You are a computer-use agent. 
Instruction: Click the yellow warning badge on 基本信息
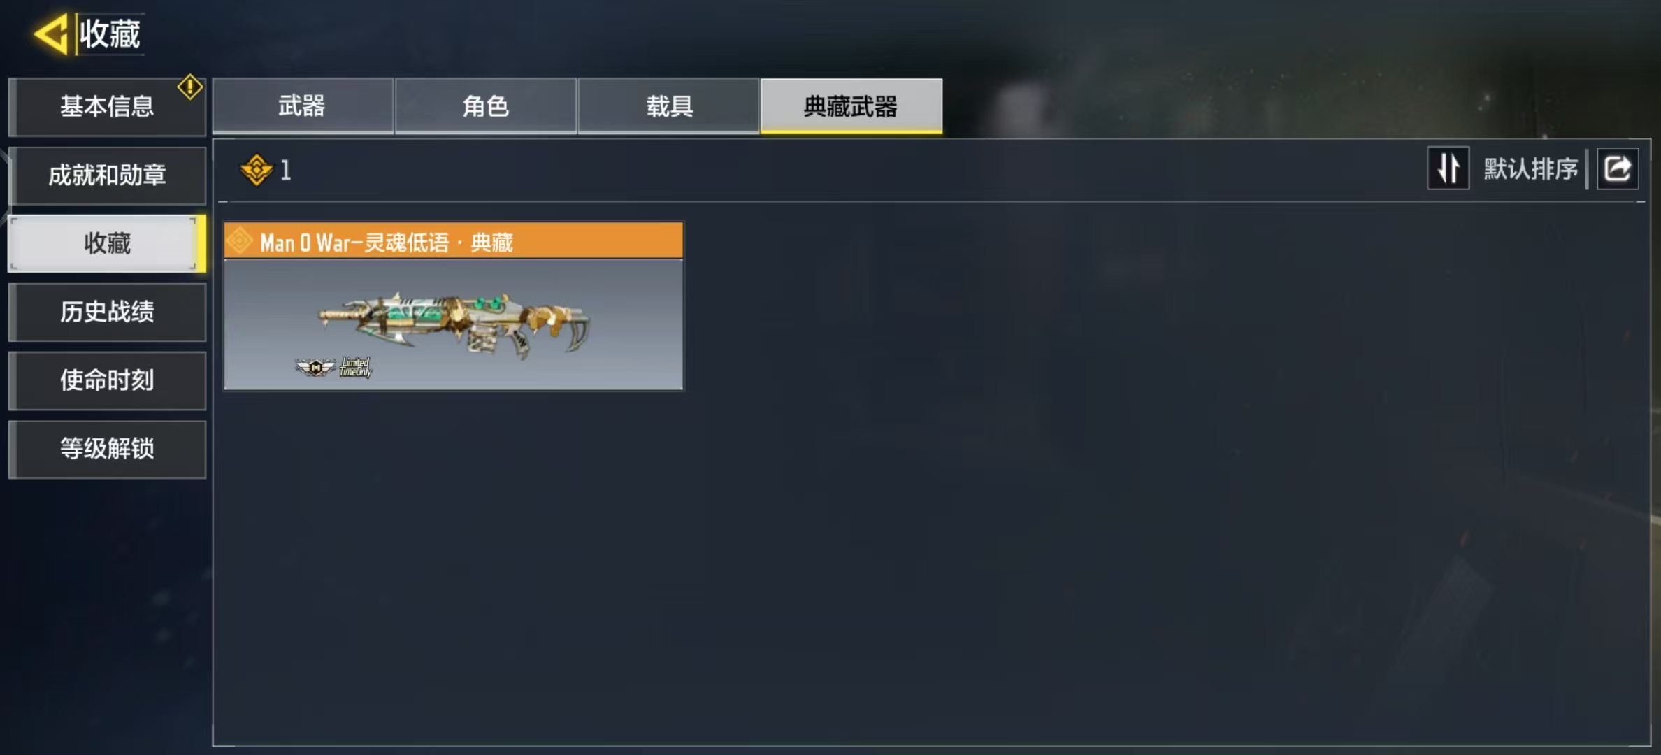(189, 87)
